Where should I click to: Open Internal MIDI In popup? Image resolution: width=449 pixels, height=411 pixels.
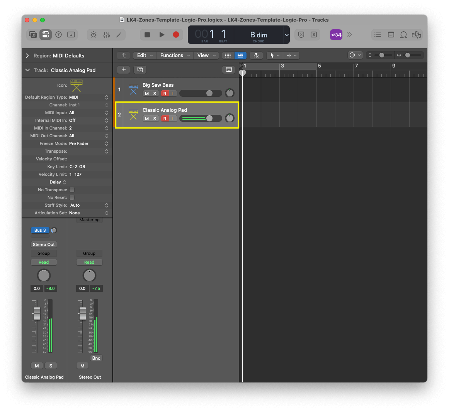click(88, 121)
